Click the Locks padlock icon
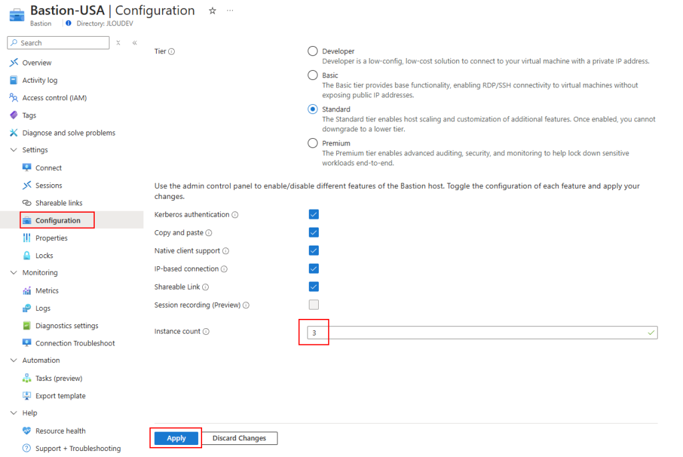683x457 pixels. tap(27, 256)
